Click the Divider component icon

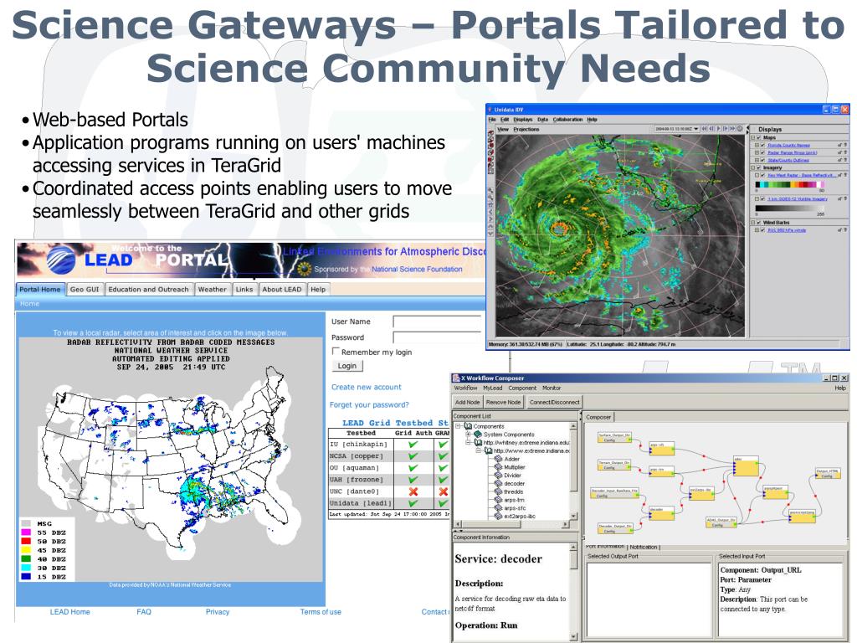(499, 476)
